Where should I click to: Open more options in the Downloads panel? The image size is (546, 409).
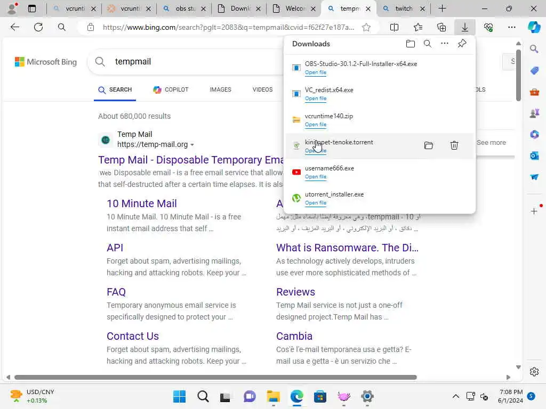[x=445, y=44]
